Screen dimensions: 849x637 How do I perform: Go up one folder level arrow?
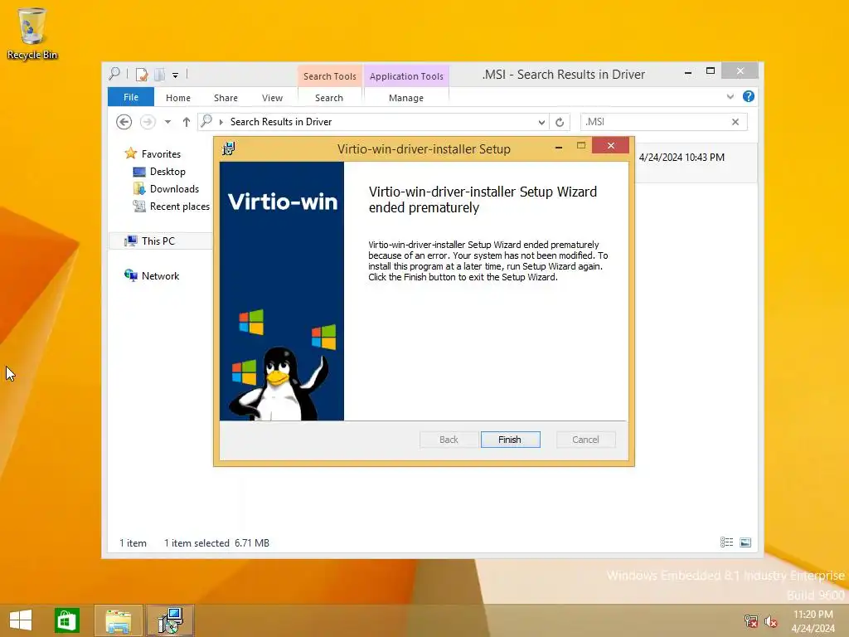(x=187, y=122)
